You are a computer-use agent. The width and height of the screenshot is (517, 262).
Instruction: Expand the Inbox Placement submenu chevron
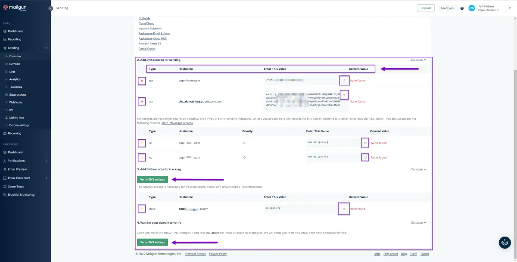pos(46,178)
